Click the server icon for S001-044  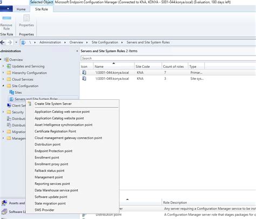coord(84,72)
